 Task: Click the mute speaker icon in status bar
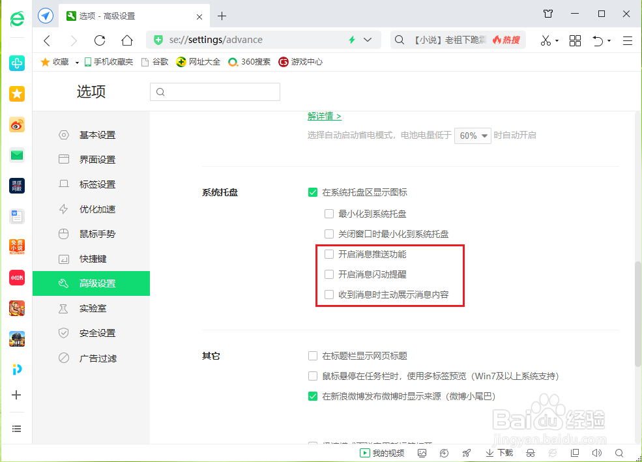(x=596, y=452)
